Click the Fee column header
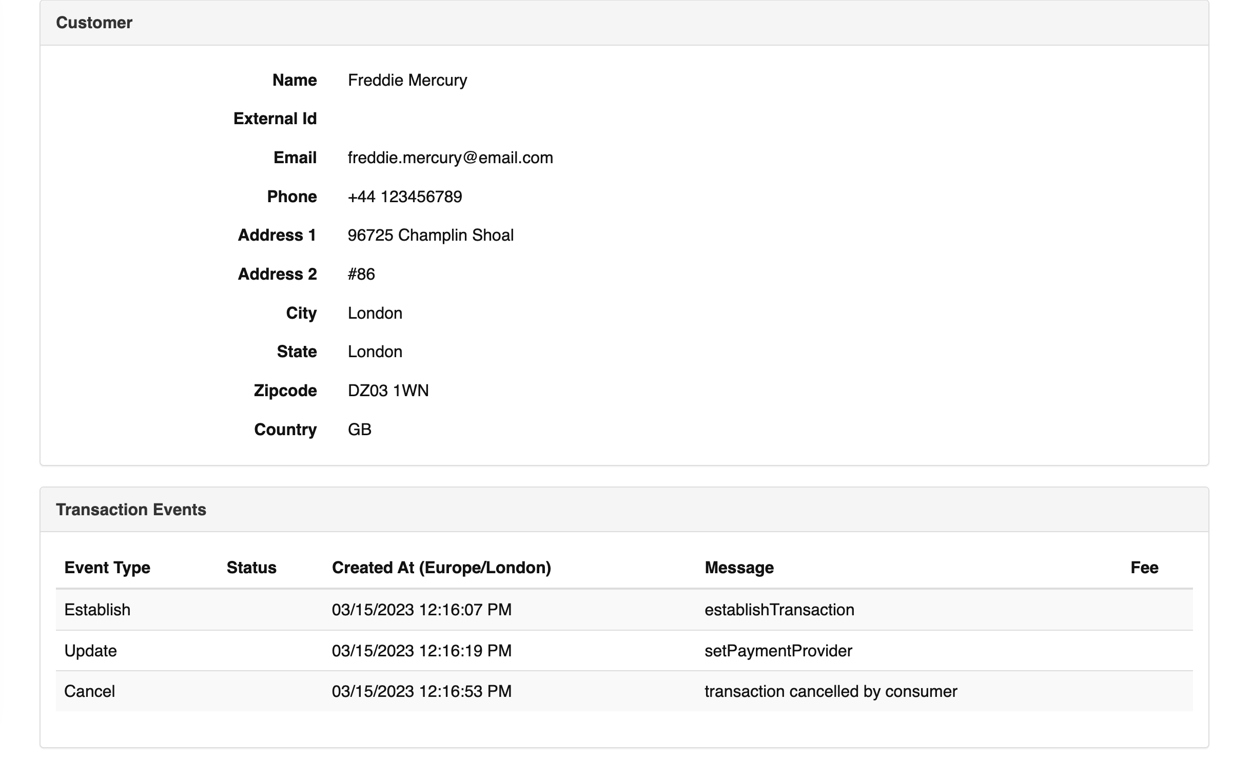Viewport: 1252px width, 779px height. click(x=1143, y=568)
